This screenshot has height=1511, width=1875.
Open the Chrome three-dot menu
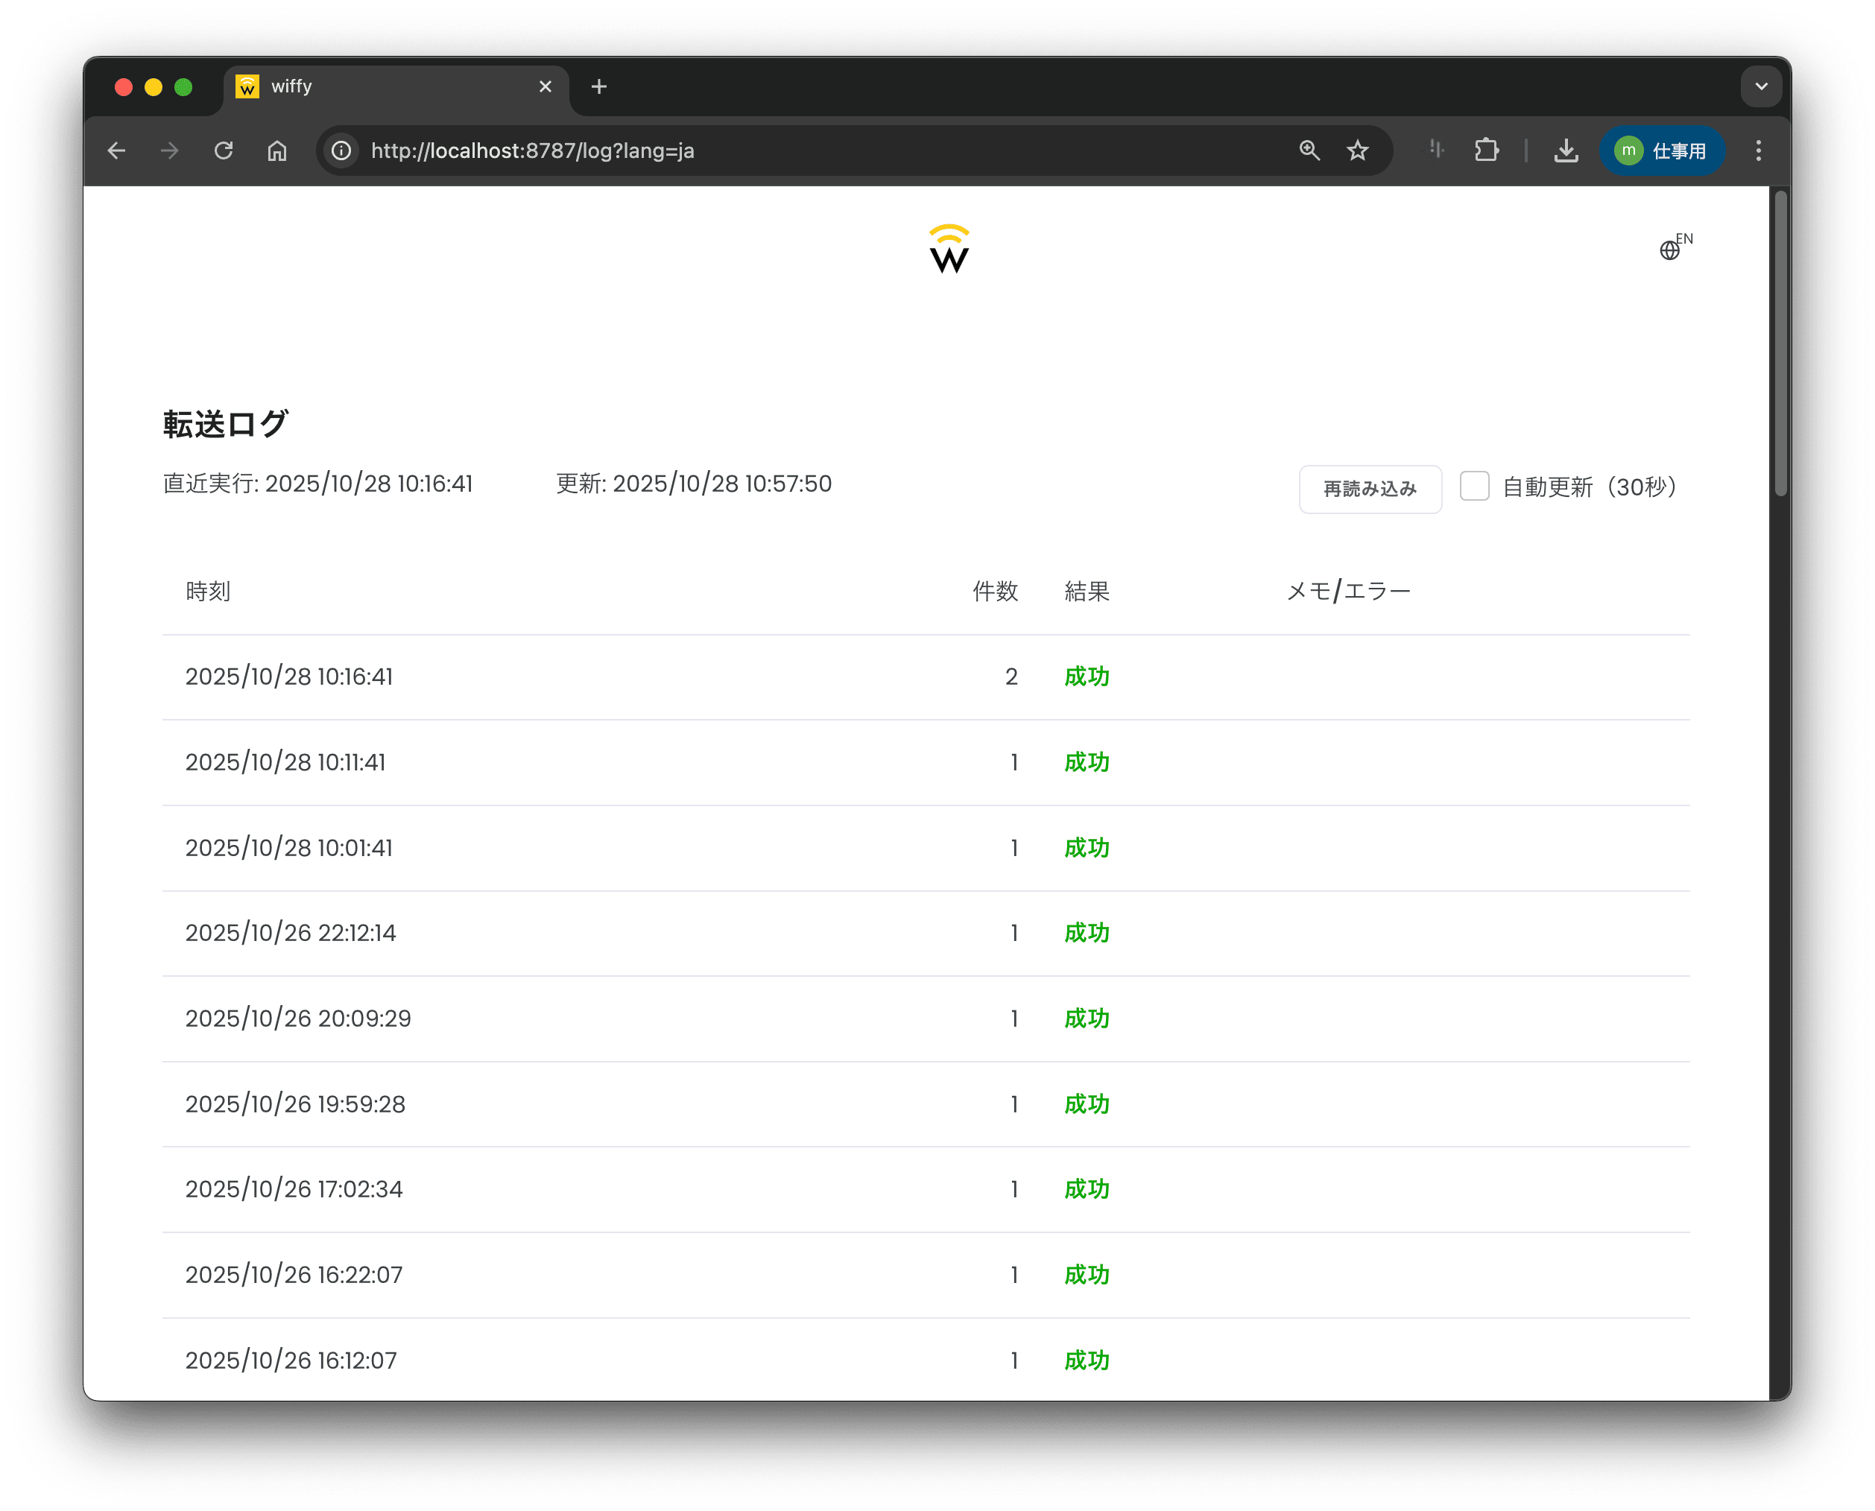coord(1757,151)
